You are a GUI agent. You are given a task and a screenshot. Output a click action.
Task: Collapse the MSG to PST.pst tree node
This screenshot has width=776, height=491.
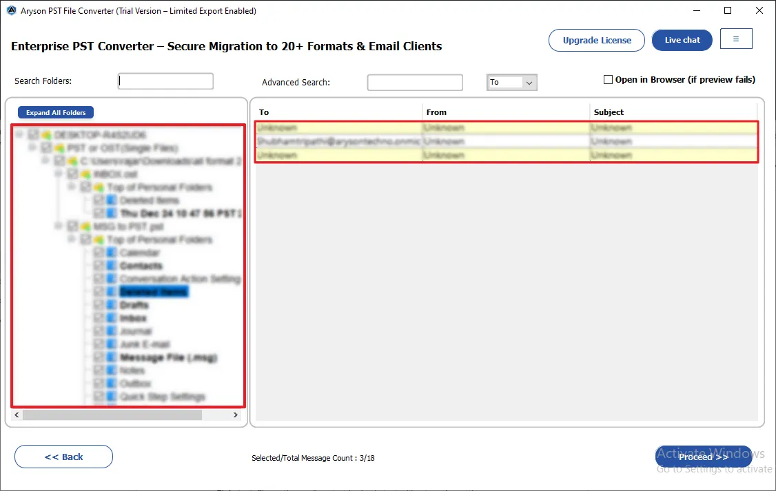[x=59, y=226]
